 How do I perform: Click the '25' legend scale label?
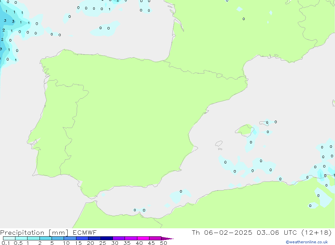point(103,243)
